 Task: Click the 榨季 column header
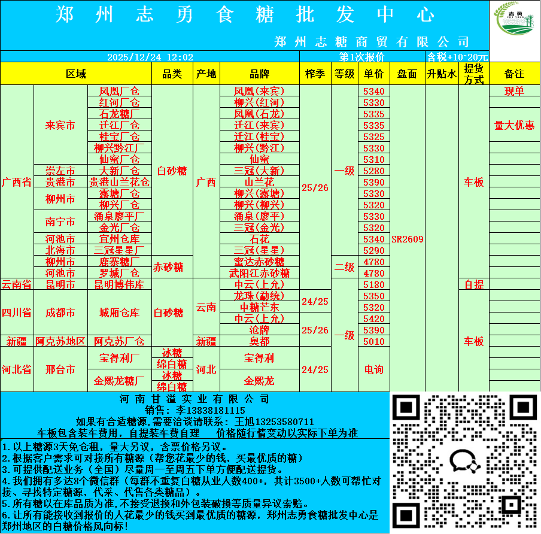315,74
